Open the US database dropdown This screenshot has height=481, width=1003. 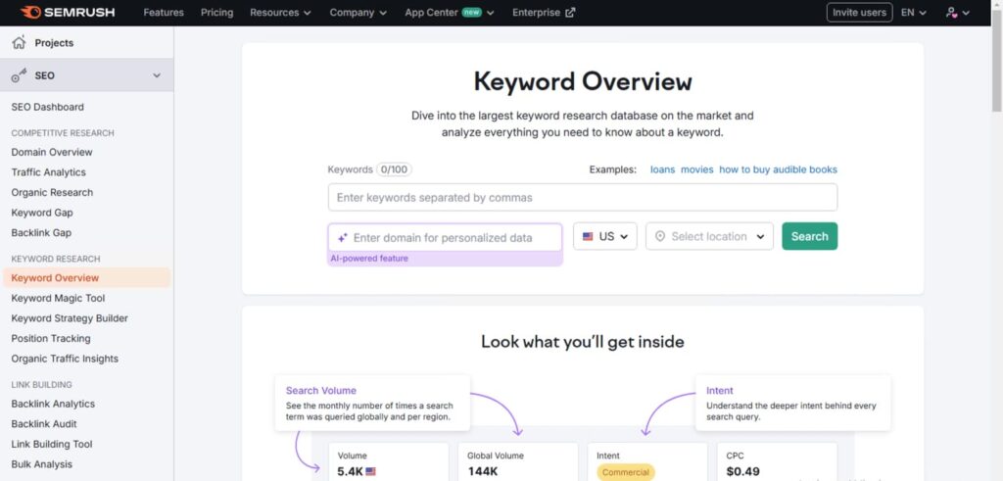coord(605,236)
